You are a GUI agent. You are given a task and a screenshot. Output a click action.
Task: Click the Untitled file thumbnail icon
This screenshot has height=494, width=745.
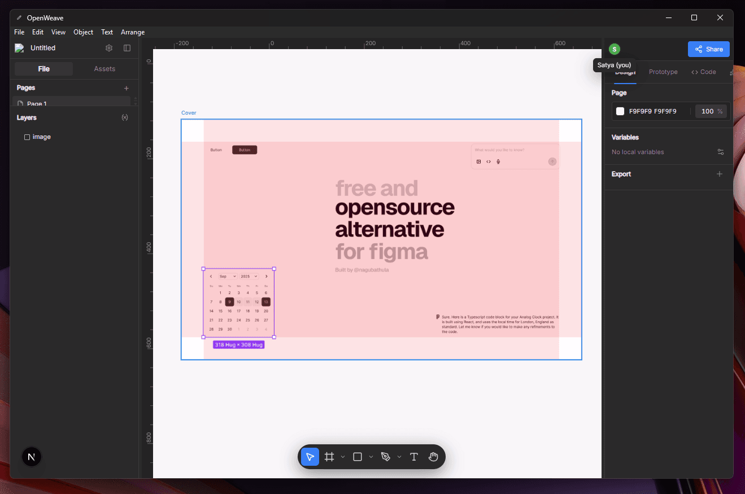19,48
